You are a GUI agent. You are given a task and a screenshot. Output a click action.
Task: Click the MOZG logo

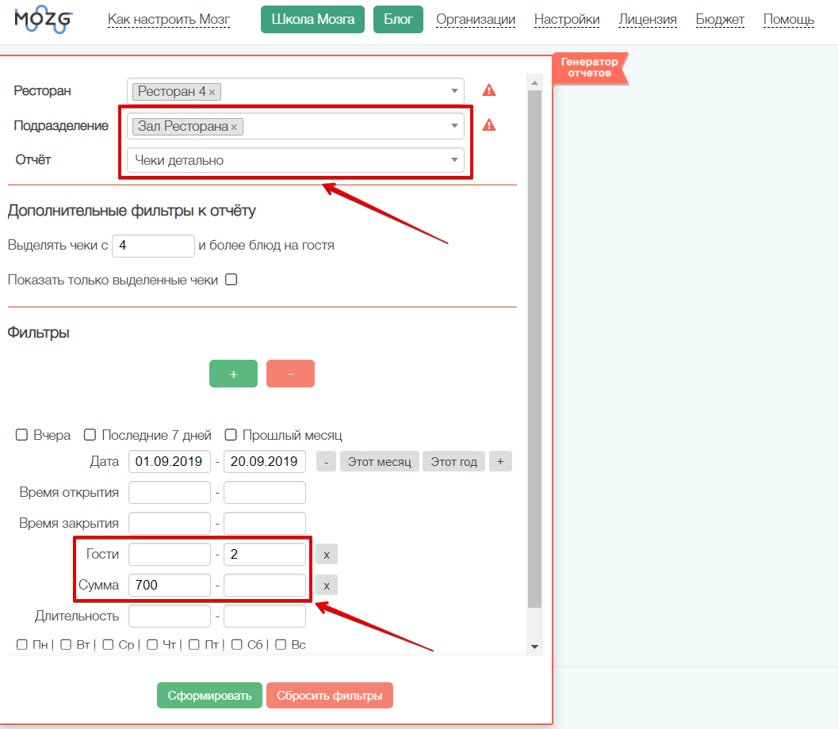(43, 19)
